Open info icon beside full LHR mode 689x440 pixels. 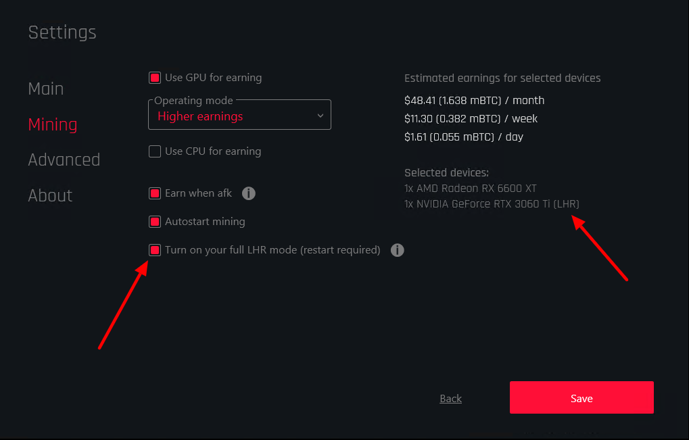[397, 250]
